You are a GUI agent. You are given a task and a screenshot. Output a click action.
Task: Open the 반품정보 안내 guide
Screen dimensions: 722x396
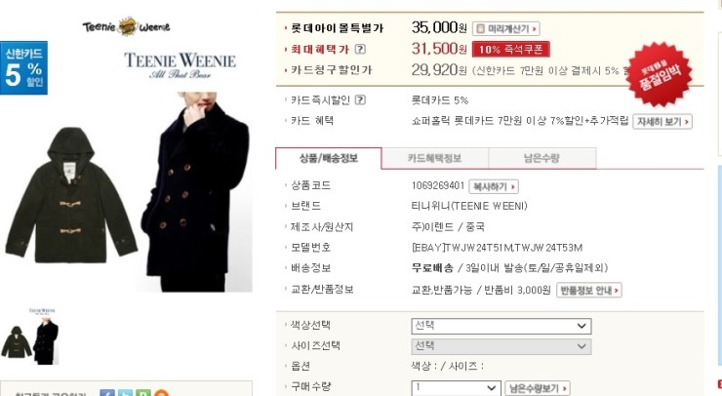[589, 290]
